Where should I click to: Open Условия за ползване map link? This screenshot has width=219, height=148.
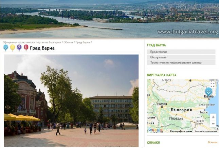tap(206, 131)
